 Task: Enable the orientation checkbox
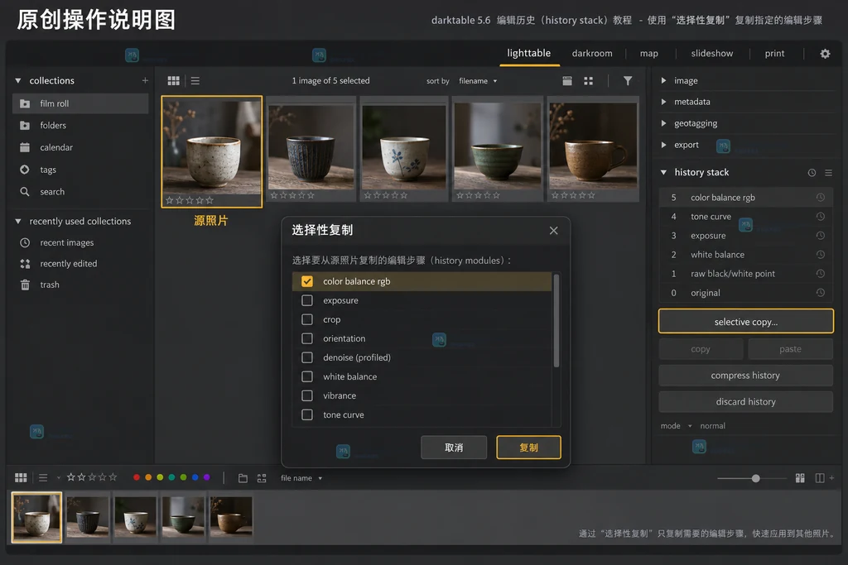[x=307, y=338]
